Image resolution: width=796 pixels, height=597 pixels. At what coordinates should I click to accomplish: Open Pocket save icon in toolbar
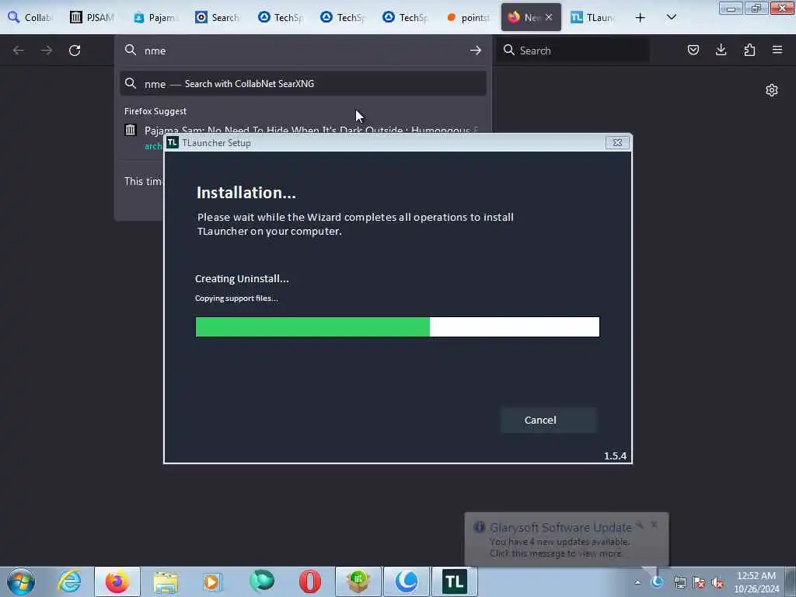693,50
